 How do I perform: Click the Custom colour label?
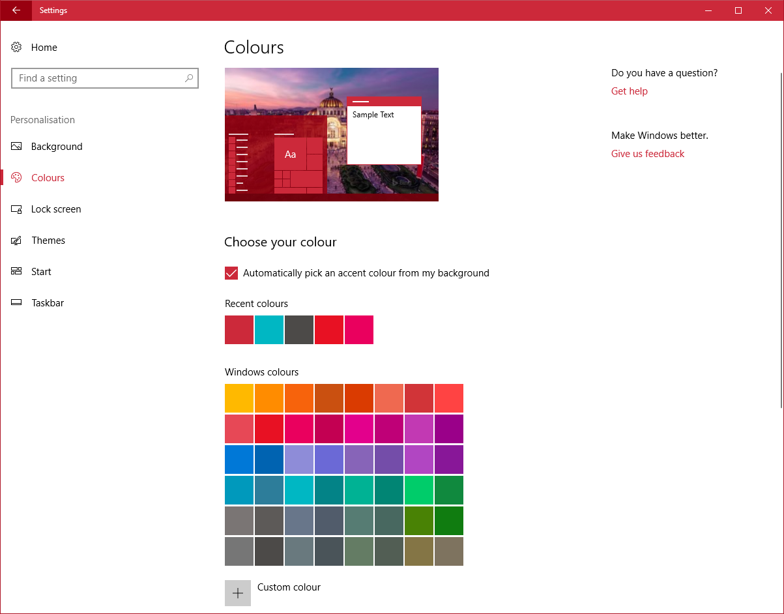click(x=289, y=587)
